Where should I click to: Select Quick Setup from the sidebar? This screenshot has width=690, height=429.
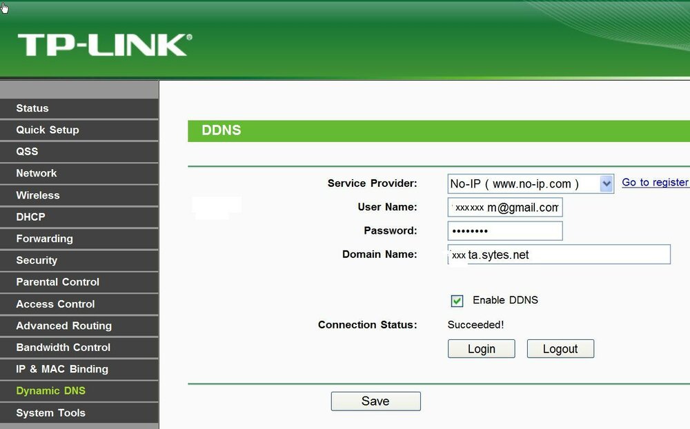pos(47,130)
